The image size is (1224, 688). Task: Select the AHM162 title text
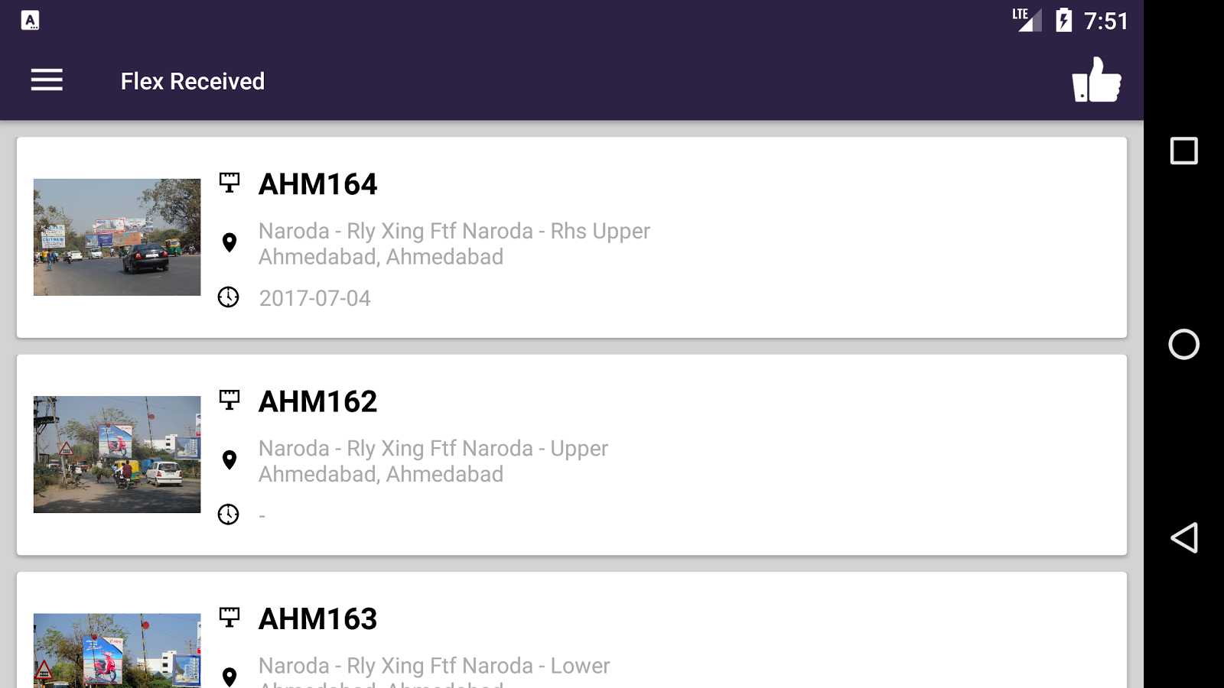tap(318, 401)
